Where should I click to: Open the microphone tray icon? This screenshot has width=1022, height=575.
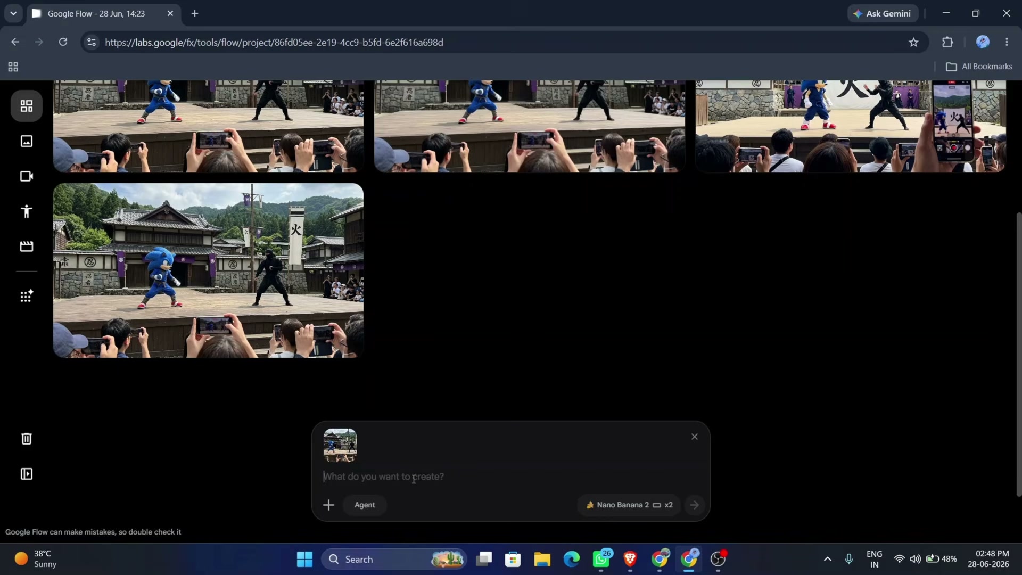coord(849,559)
